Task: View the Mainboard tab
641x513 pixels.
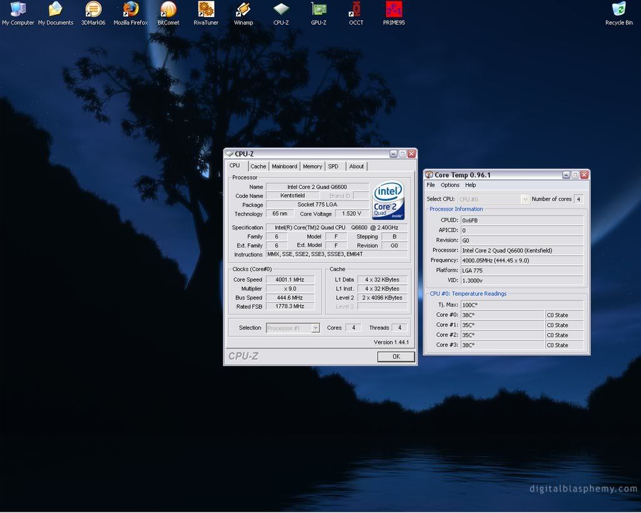Action: 285,166
